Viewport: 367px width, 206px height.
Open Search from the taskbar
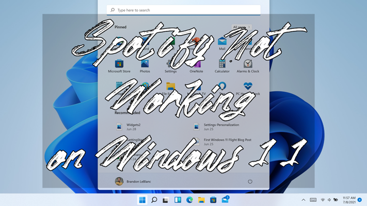(x=154, y=200)
